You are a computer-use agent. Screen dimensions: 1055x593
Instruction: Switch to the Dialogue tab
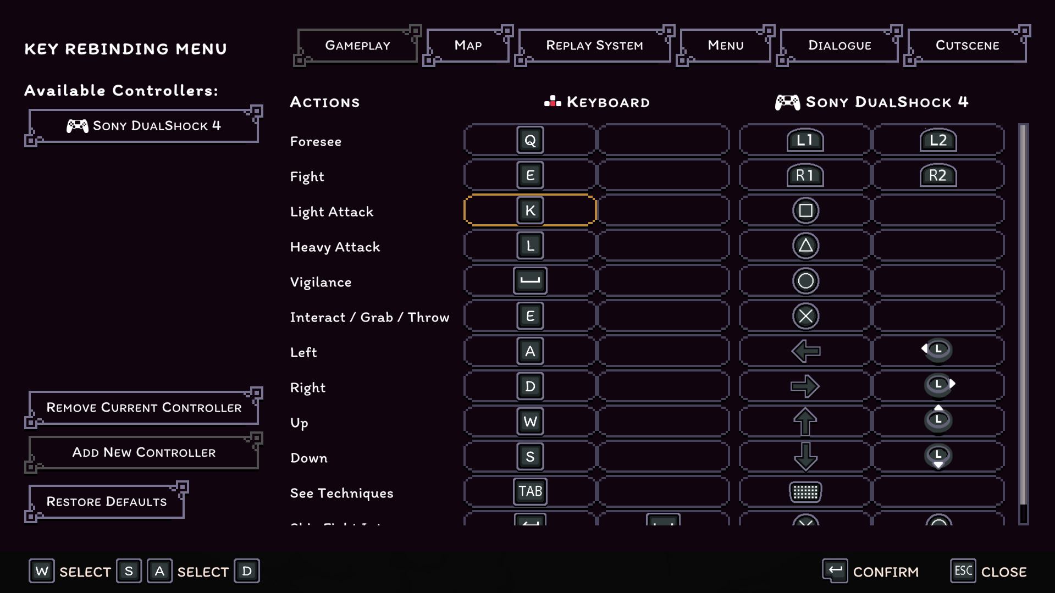839,46
